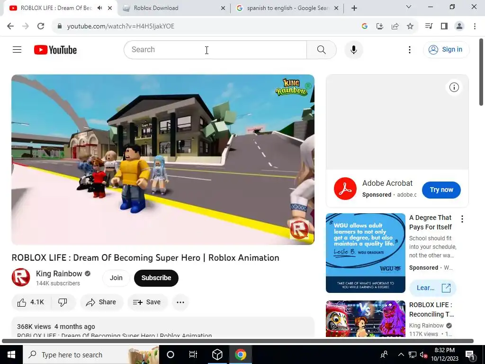485x364 pixels.
Task: Share this page icon
Action: 395,27
